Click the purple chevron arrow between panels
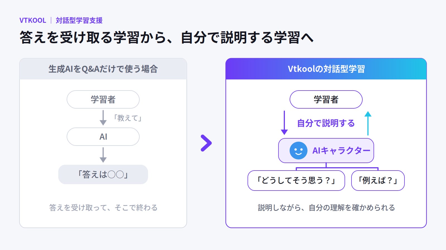 pos(206,143)
